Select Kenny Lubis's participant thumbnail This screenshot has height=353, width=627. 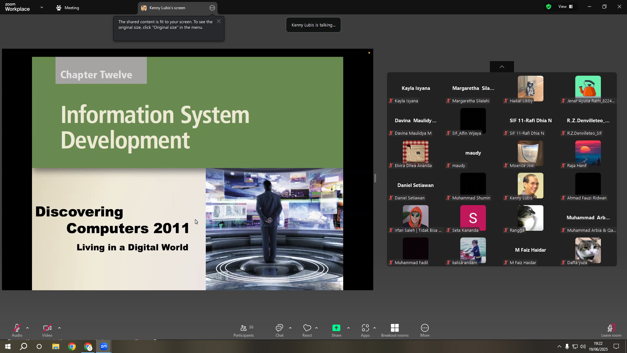pos(530,186)
